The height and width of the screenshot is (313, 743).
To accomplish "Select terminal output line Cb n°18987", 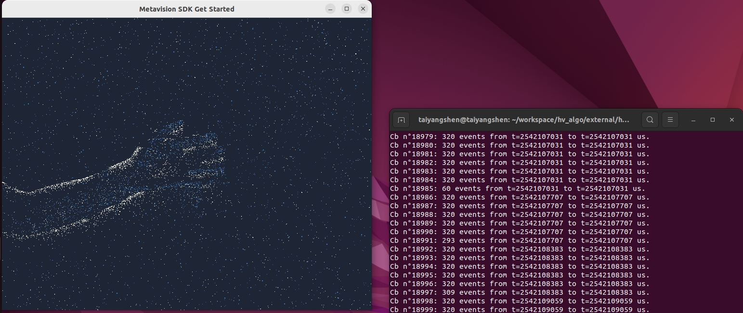I will (520, 206).
